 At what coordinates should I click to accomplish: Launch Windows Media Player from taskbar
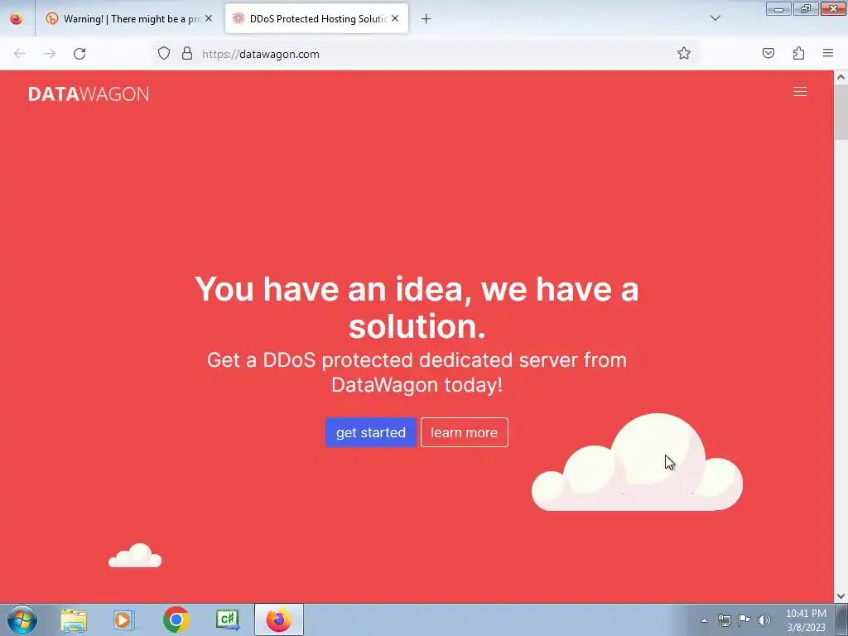coord(124,620)
